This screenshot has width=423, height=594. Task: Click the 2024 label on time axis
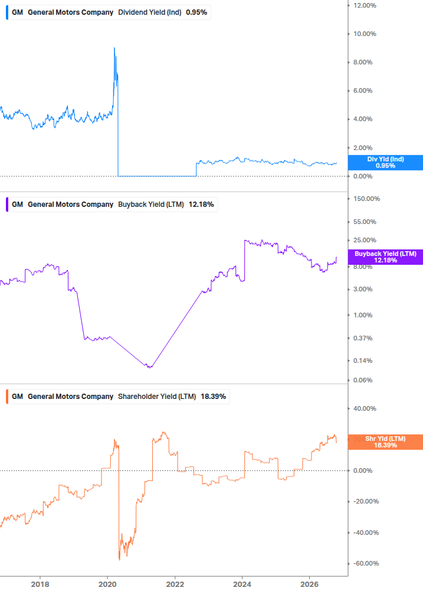tap(242, 585)
